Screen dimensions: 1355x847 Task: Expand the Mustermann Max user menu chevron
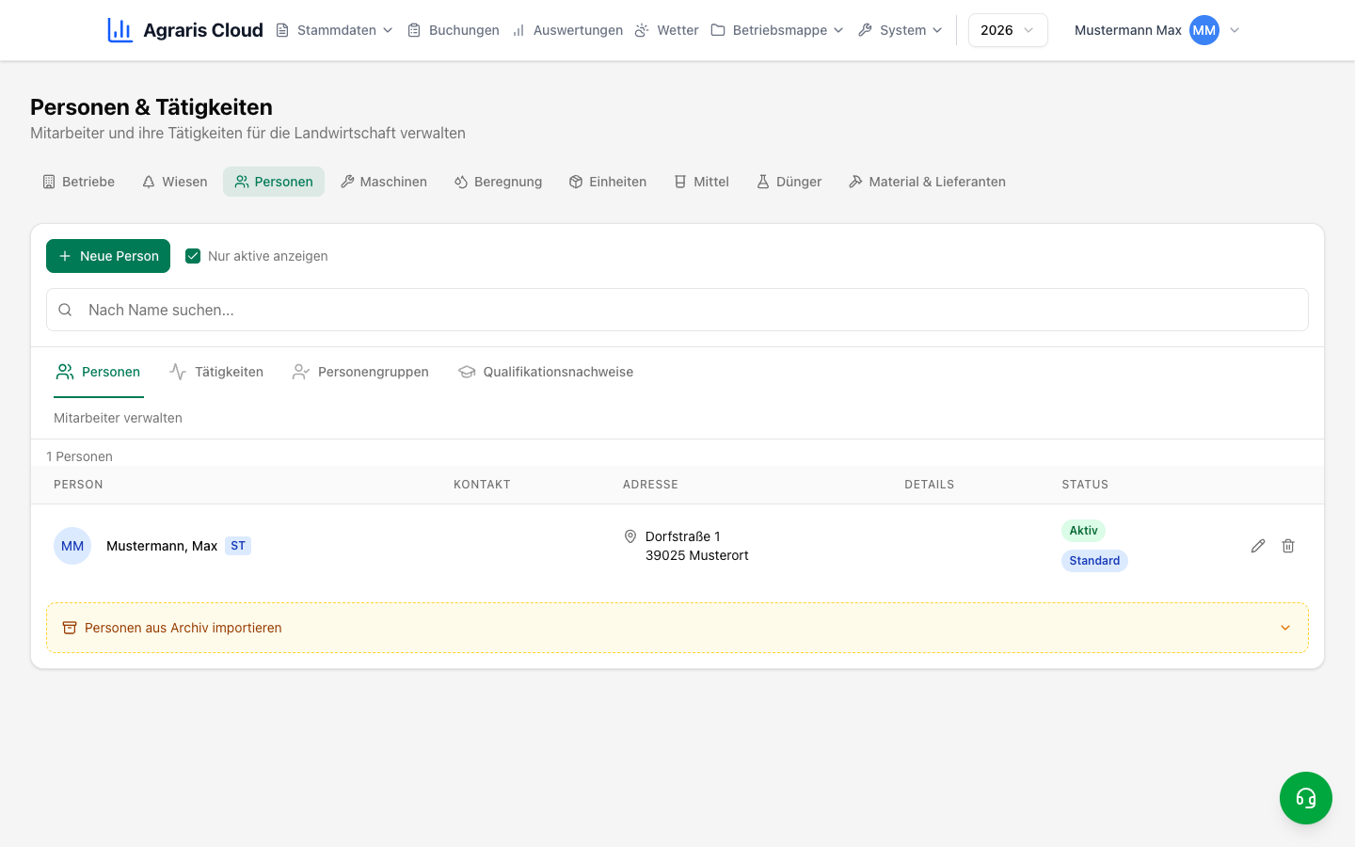tap(1235, 30)
